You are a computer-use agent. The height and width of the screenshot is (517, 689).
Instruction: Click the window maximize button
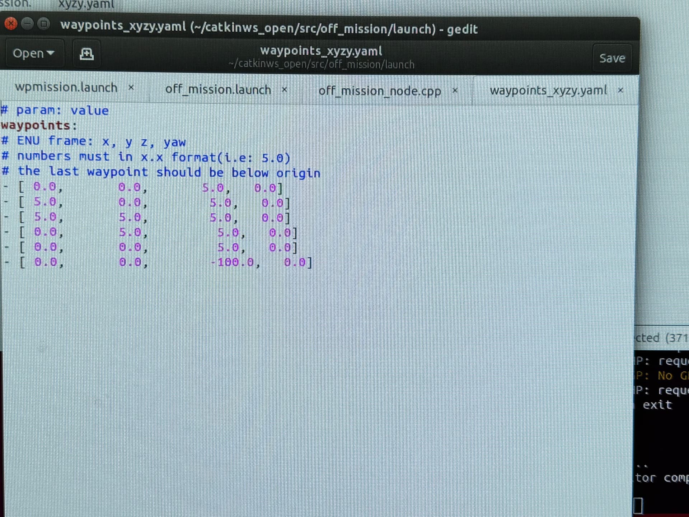pyautogui.click(x=44, y=24)
